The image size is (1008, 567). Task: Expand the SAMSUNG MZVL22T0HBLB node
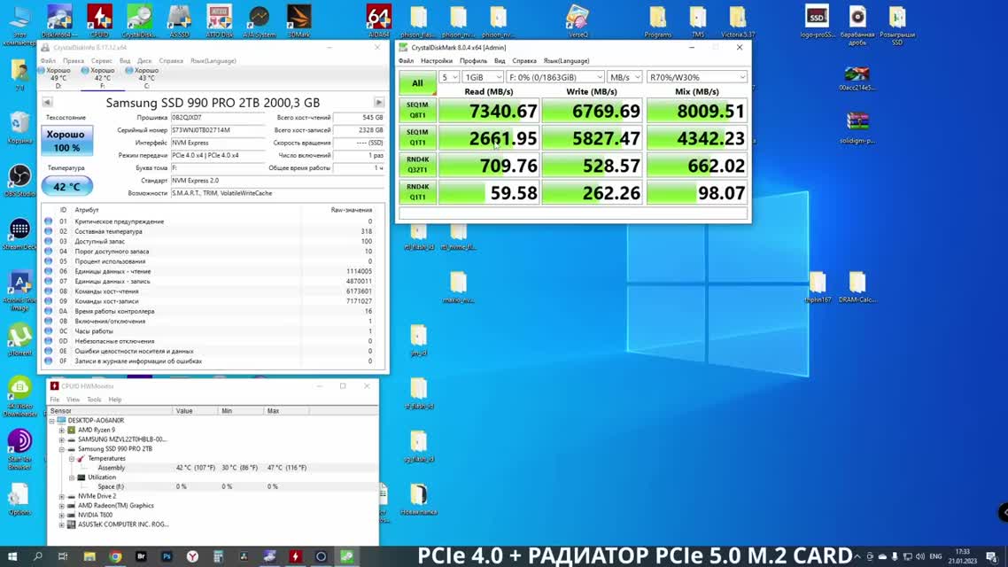(62, 439)
